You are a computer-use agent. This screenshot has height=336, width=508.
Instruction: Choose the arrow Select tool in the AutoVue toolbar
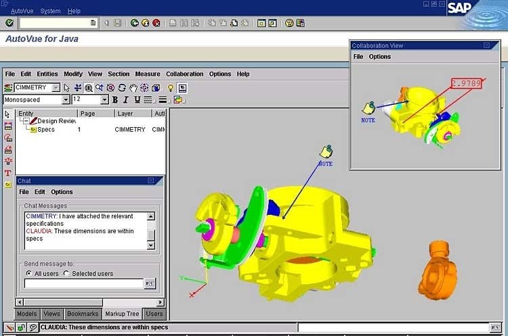tap(66, 88)
